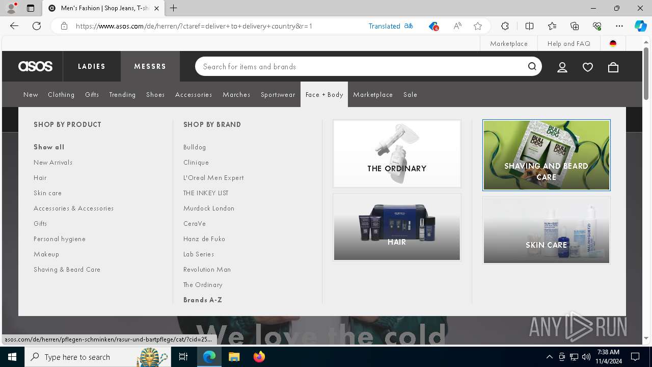Click the German flag country selector

click(x=613, y=44)
